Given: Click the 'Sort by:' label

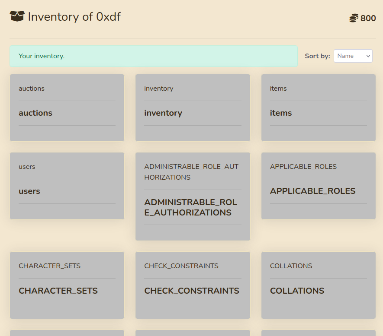Looking at the screenshot, I should pyautogui.click(x=317, y=56).
